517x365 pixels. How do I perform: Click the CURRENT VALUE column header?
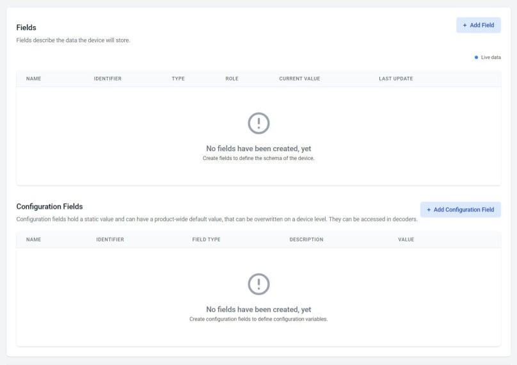coord(299,79)
